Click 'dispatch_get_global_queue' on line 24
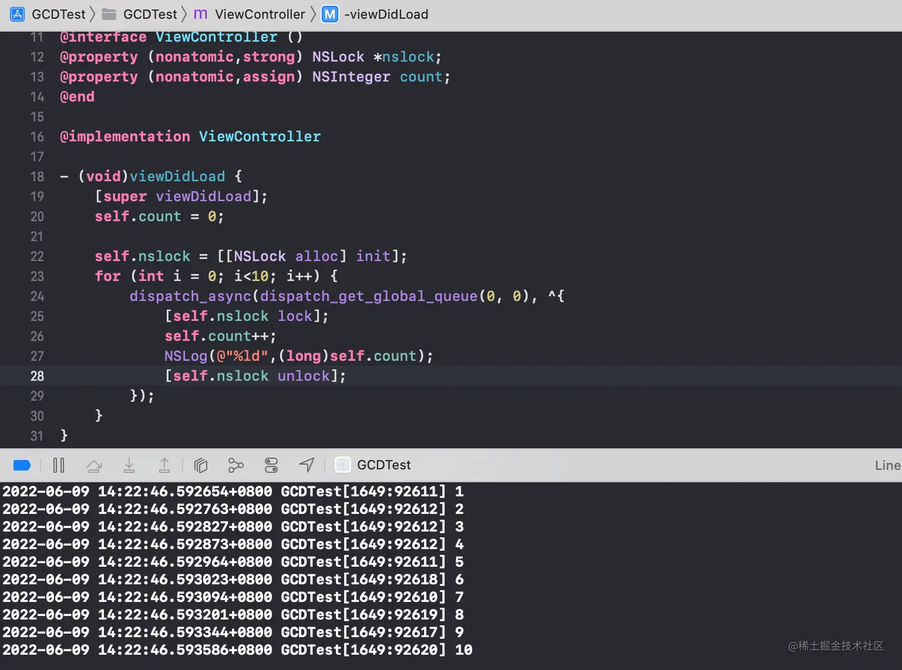902x670 pixels. click(x=369, y=296)
